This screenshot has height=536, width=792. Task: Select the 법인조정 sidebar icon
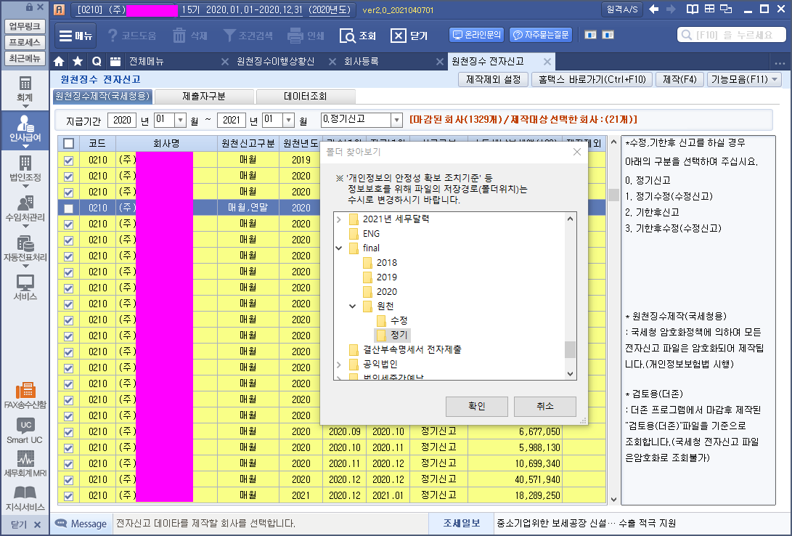(x=25, y=168)
